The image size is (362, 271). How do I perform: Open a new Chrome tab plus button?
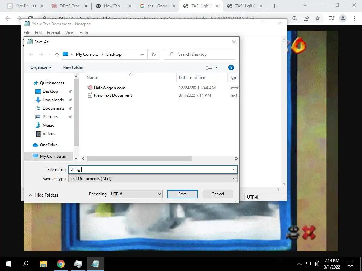point(274,6)
